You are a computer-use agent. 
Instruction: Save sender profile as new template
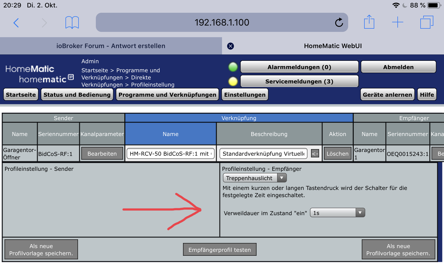pyautogui.click(x=41, y=249)
